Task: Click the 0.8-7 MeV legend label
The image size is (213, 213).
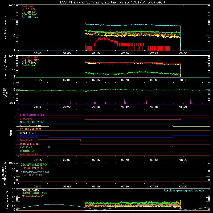Action: pyautogui.click(x=29, y=63)
